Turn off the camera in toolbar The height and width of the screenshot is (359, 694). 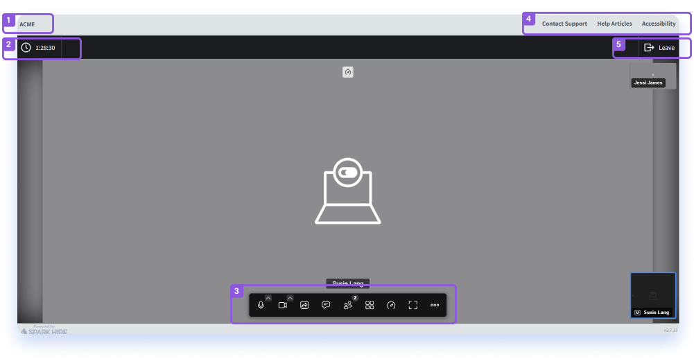(x=282, y=305)
